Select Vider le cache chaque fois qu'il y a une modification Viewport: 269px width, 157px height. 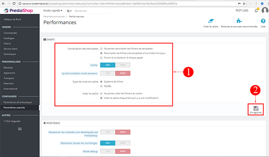101,98
